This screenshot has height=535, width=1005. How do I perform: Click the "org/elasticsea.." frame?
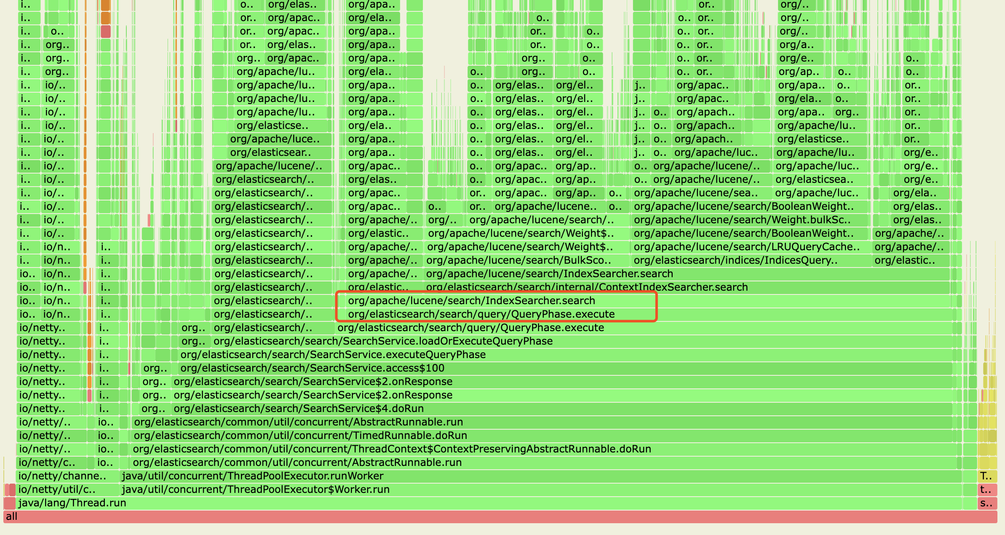click(820, 179)
